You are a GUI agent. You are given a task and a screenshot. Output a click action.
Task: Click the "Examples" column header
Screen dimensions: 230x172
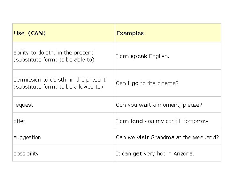[130, 33]
